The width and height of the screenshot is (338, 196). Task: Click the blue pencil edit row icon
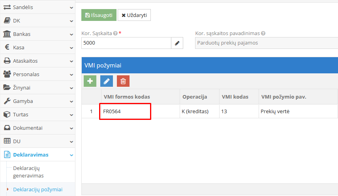107,81
